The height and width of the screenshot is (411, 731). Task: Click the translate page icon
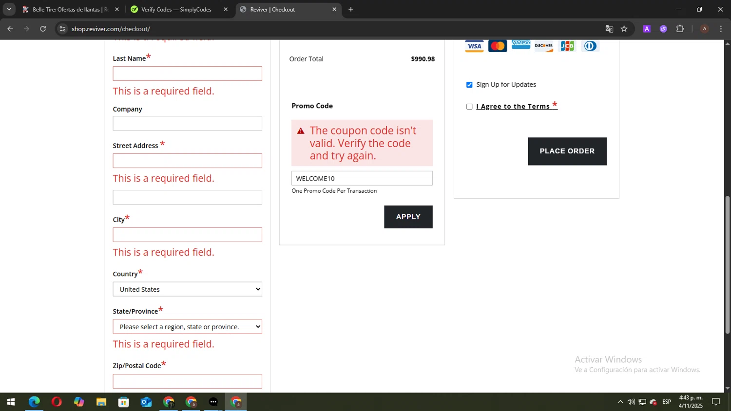pyautogui.click(x=609, y=29)
